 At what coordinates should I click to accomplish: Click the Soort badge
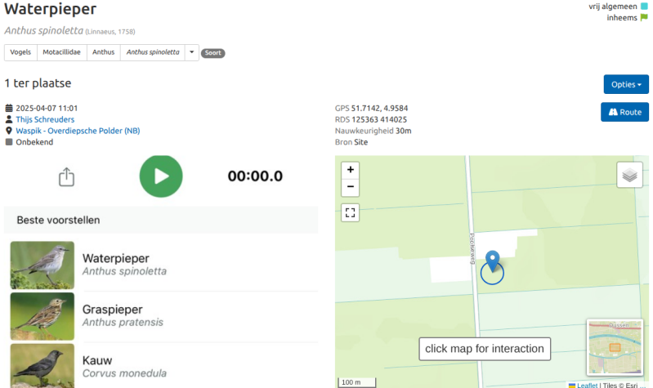212,53
